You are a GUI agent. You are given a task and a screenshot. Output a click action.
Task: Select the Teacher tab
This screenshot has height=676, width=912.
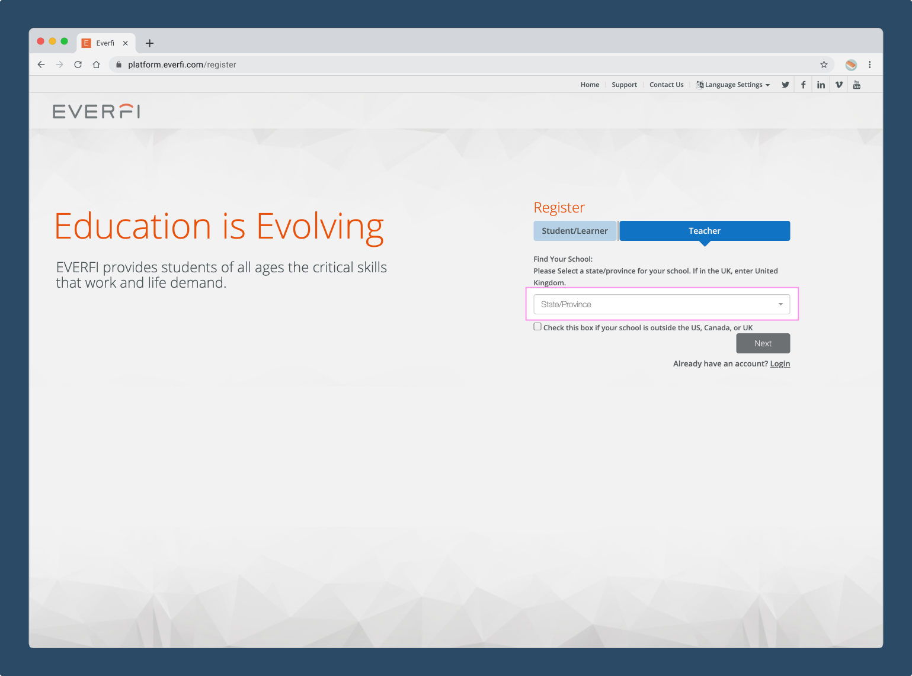tap(705, 231)
